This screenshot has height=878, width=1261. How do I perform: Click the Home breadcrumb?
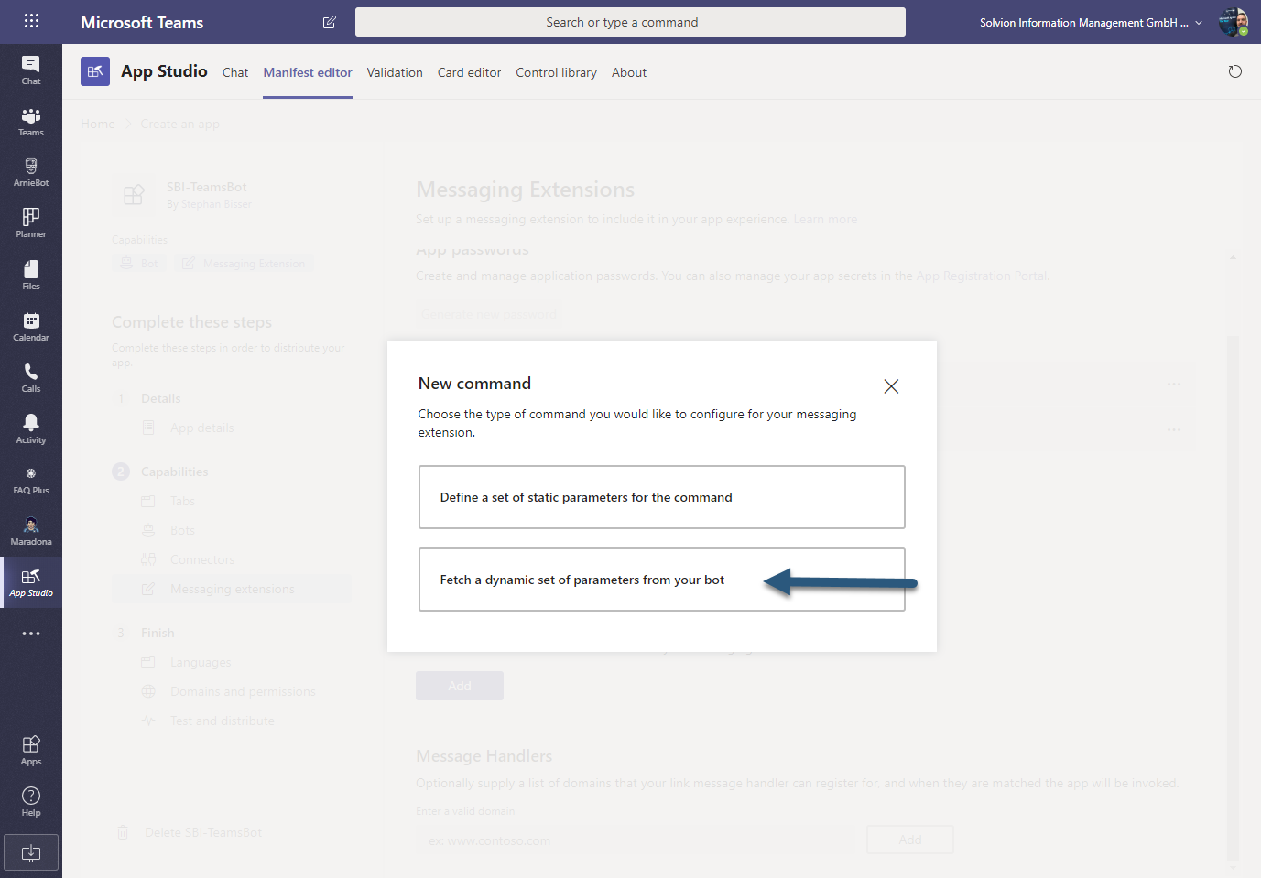click(98, 124)
